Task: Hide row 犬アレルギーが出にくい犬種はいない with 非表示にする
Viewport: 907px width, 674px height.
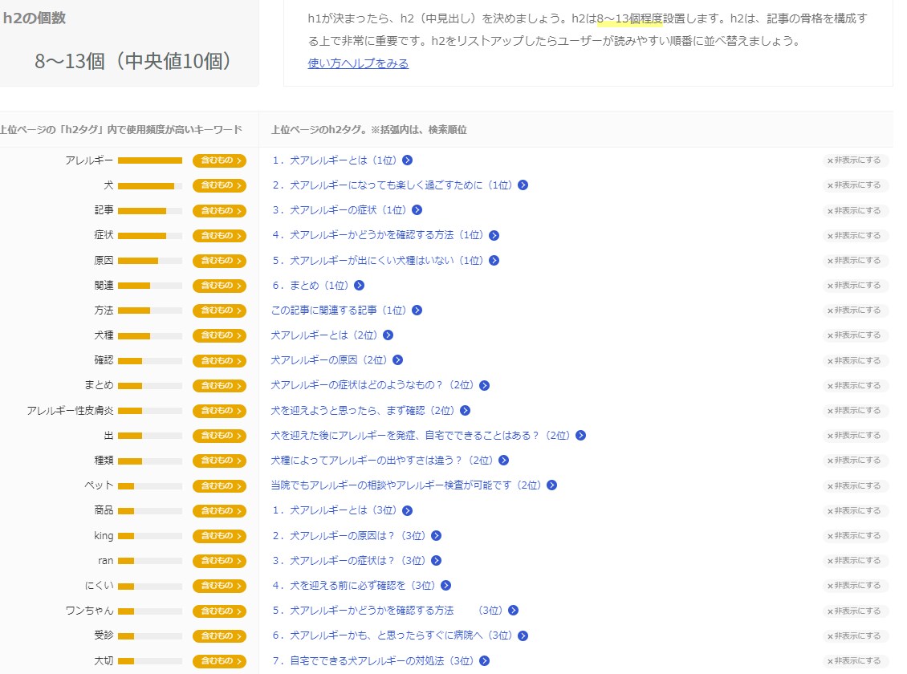Action: 854,261
